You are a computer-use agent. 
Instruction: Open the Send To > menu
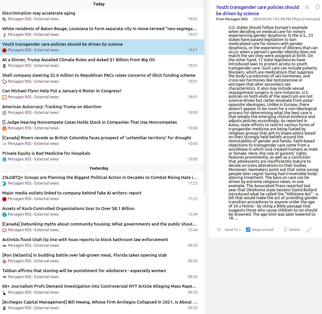[x=232, y=230]
